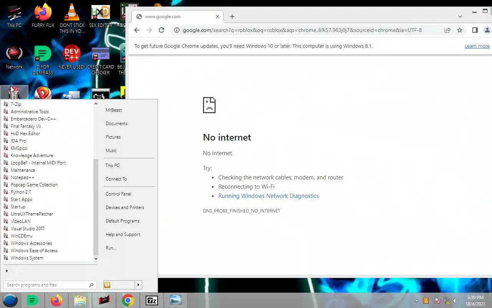The width and height of the screenshot is (492, 308).
Task: Click the taskbar clock showing 3:39 PM
Action: [x=475, y=301]
